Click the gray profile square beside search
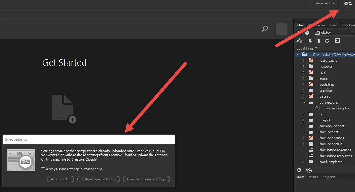Image resolution: width=355 pixels, height=192 pixels. click(x=282, y=29)
